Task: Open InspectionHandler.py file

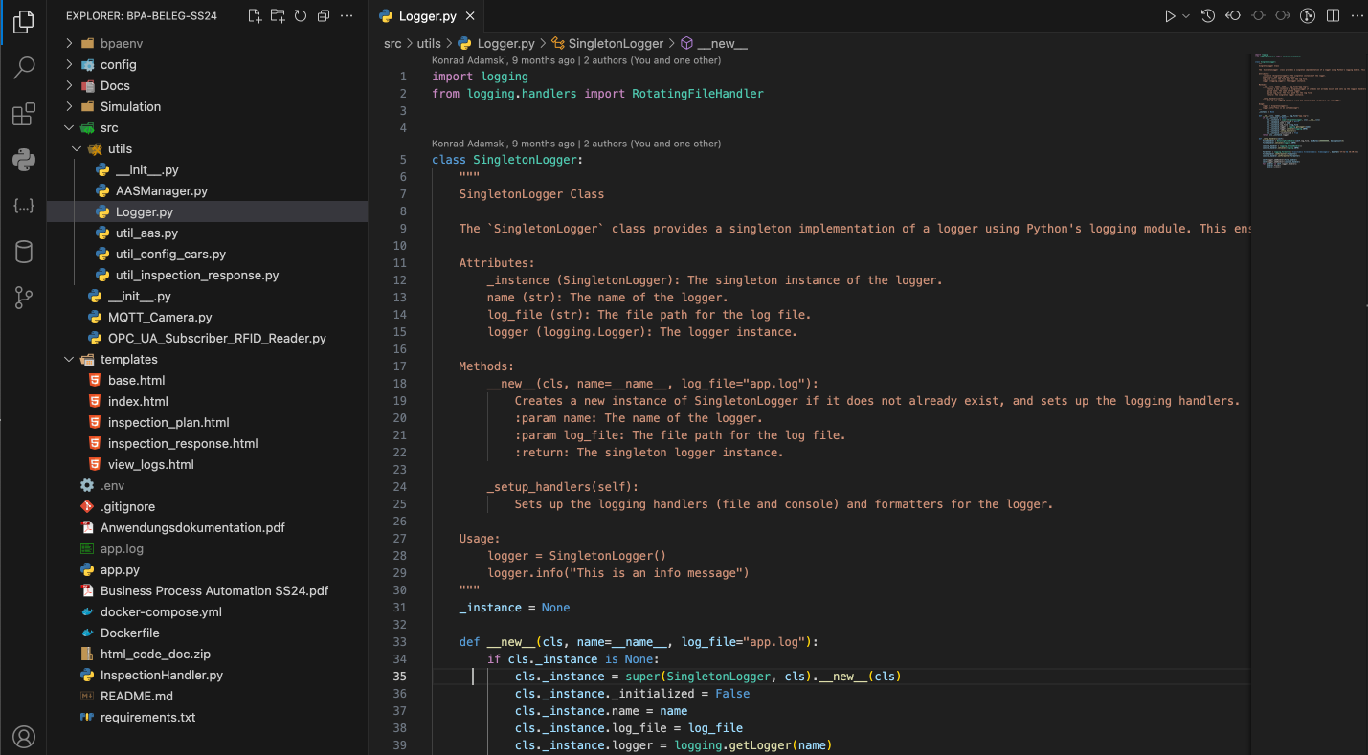Action: click(207, 675)
